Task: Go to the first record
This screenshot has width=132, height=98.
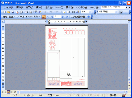Action: pyautogui.click(x=48, y=17)
